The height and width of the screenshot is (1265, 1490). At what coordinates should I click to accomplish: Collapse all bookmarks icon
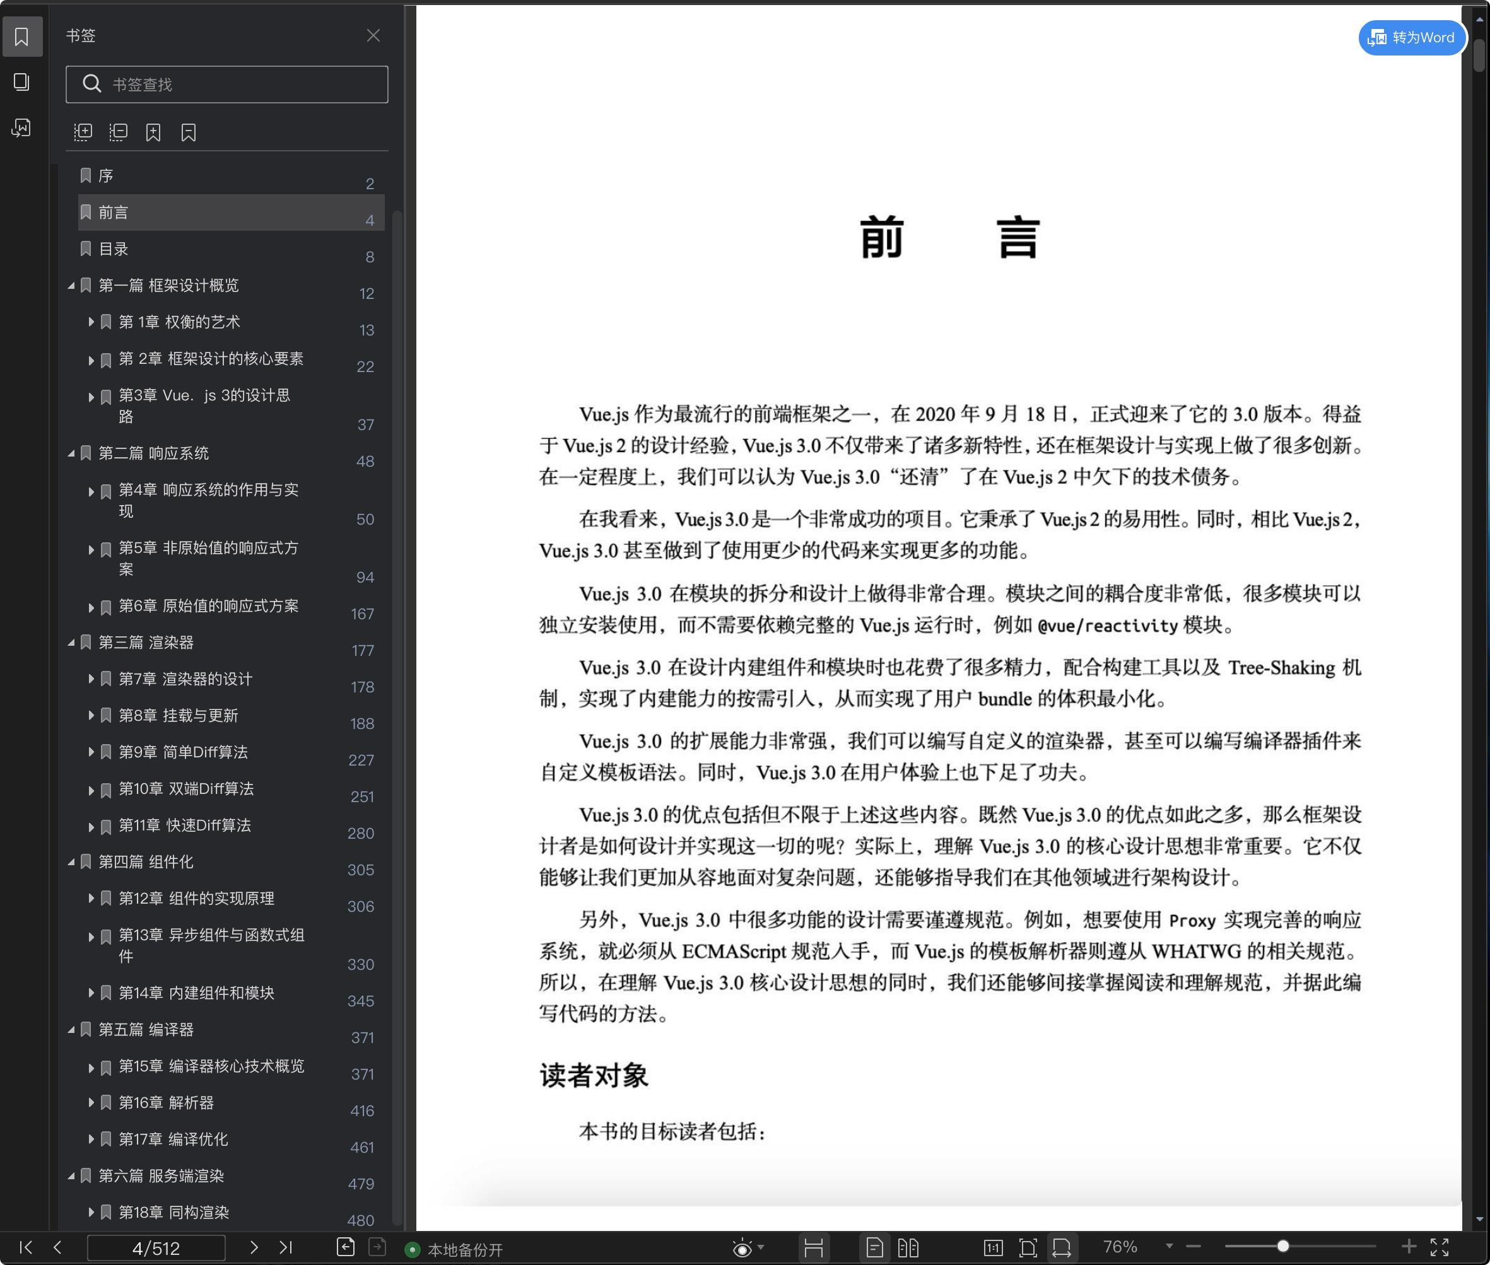click(119, 132)
